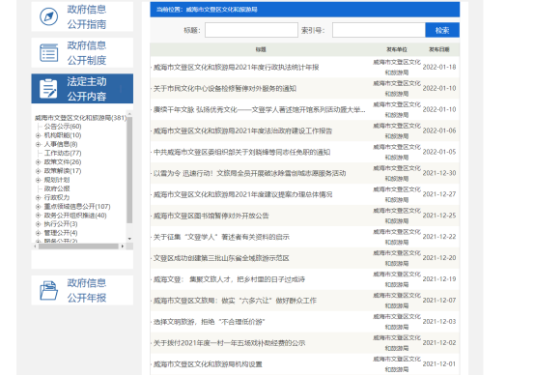The image size is (535, 376).
Task: Click the tree vertical scrollbar thumb
Action: [x=129, y=170]
